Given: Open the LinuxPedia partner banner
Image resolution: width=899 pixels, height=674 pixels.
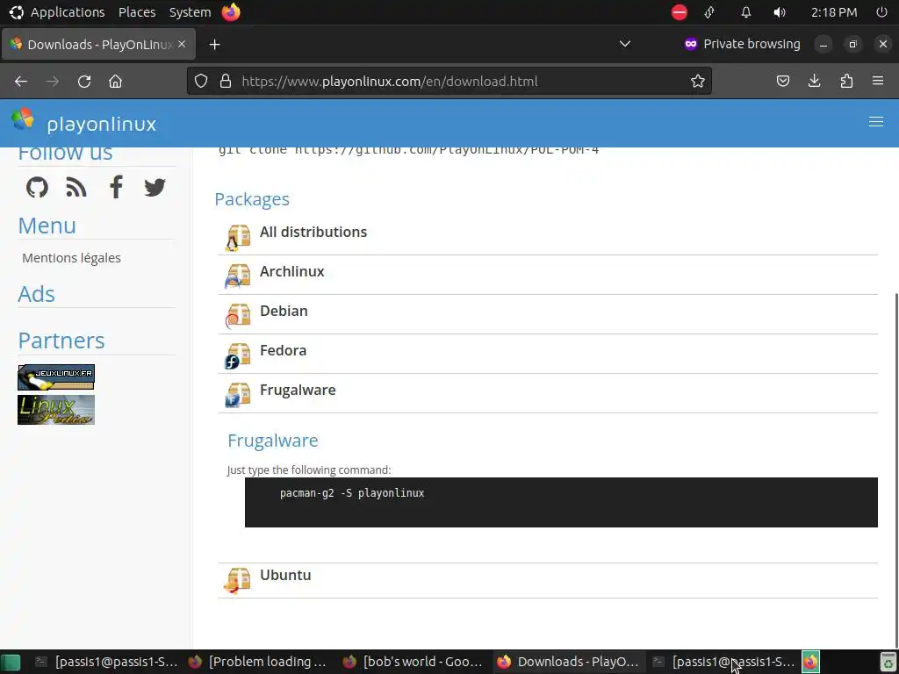Looking at the screenshot, I should 56,410.
